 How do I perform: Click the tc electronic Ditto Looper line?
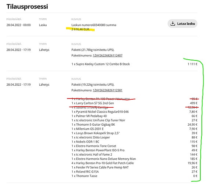click(91, 137)
